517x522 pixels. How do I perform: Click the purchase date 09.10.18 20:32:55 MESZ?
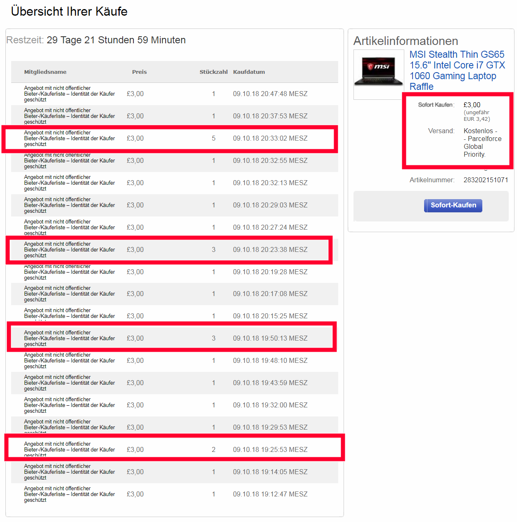point(270,160)
